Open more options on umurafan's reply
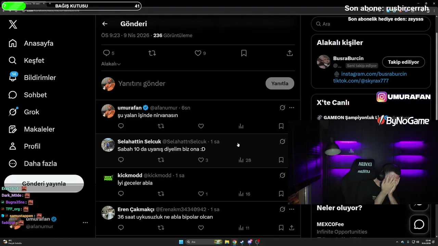 tap(292, 108)
